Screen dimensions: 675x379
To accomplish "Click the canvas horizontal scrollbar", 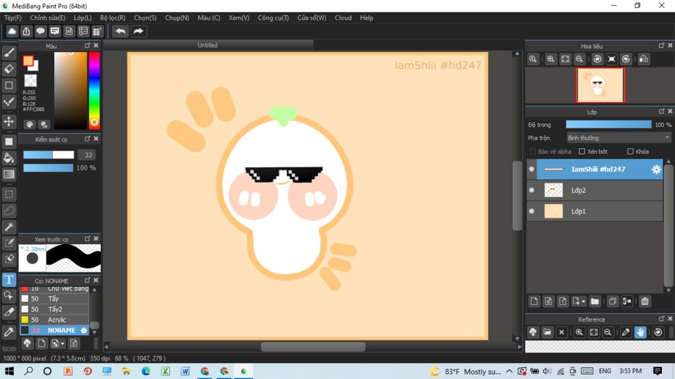I will (x=313, y=346).
